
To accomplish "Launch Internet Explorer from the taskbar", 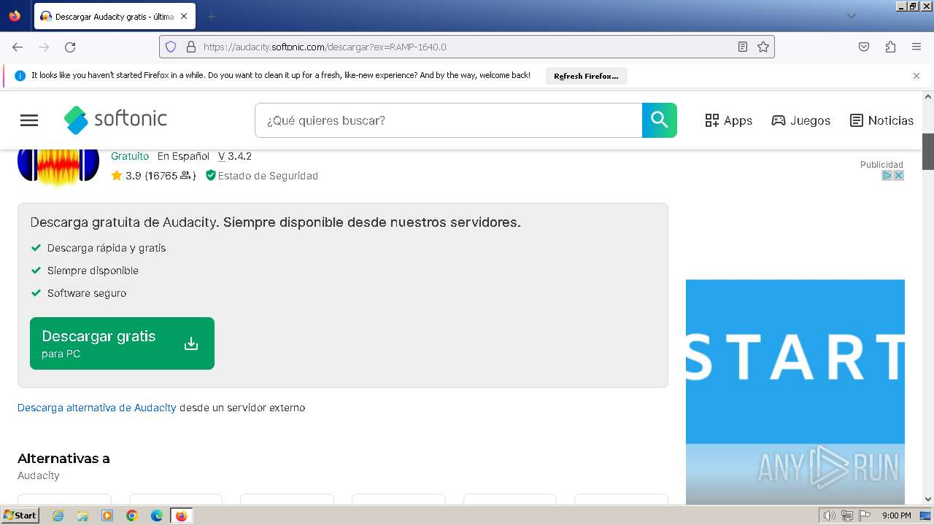I will [58, 516].
